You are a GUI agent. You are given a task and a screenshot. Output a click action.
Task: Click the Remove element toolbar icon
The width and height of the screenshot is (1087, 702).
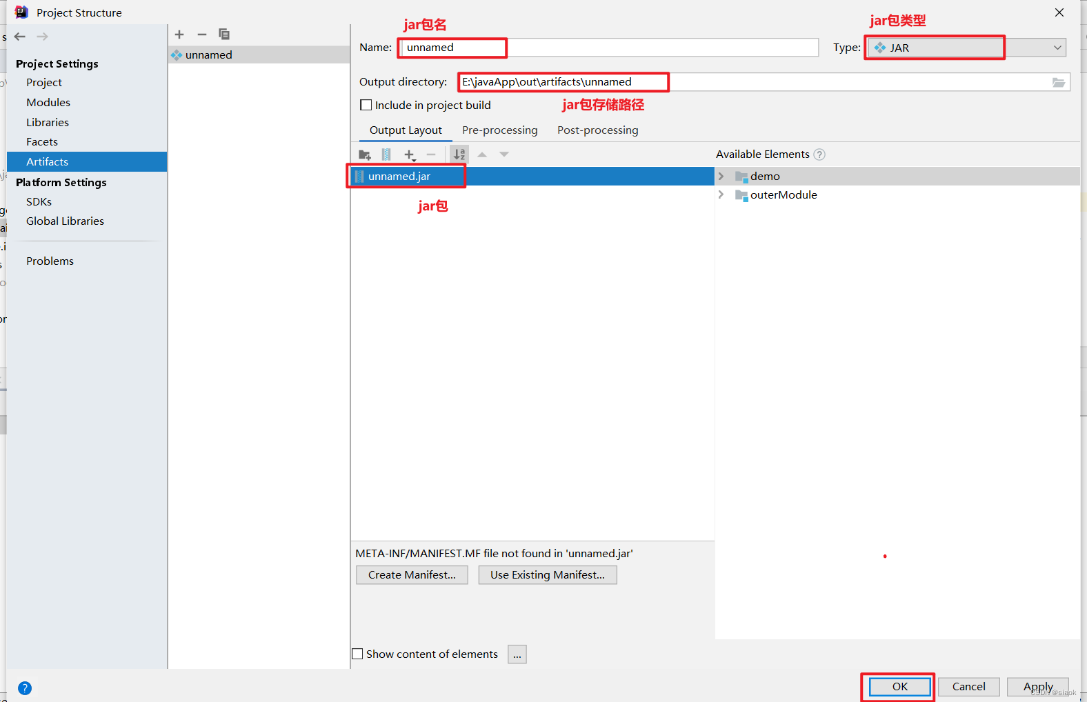(431, 155)
